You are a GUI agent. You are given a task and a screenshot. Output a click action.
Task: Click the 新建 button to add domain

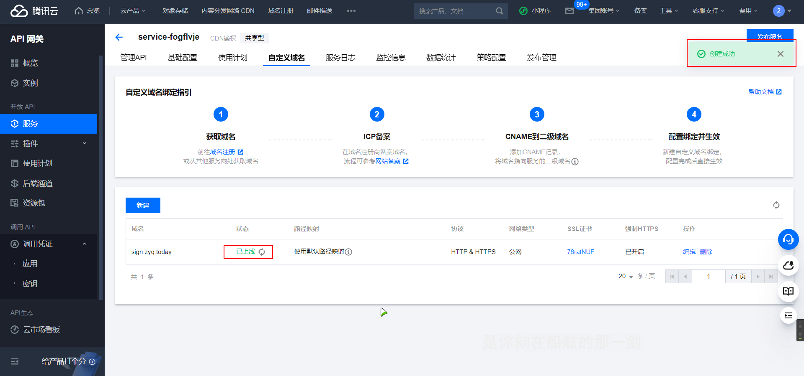point(142,205)
